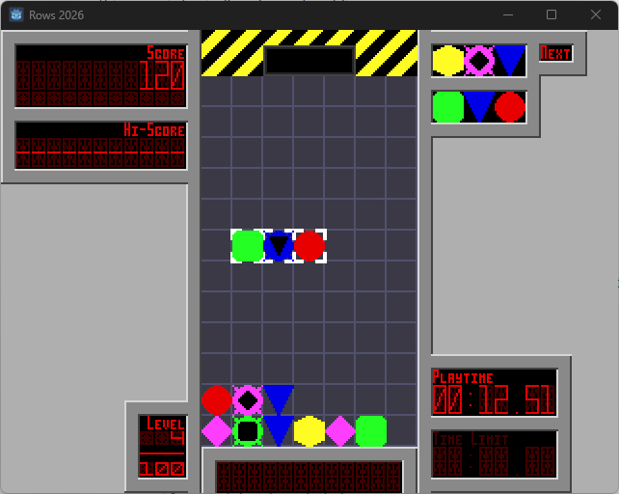Viewport: 619px width, 494px height.
Task: Click the red circle in the second queued piece
Action: (x=510, y=107)
